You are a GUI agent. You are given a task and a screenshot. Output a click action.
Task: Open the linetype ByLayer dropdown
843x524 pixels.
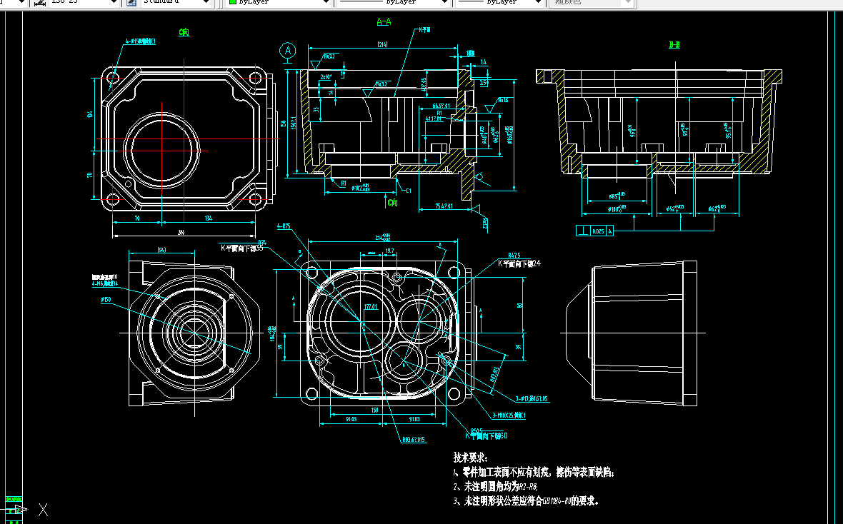pos(443,2)
